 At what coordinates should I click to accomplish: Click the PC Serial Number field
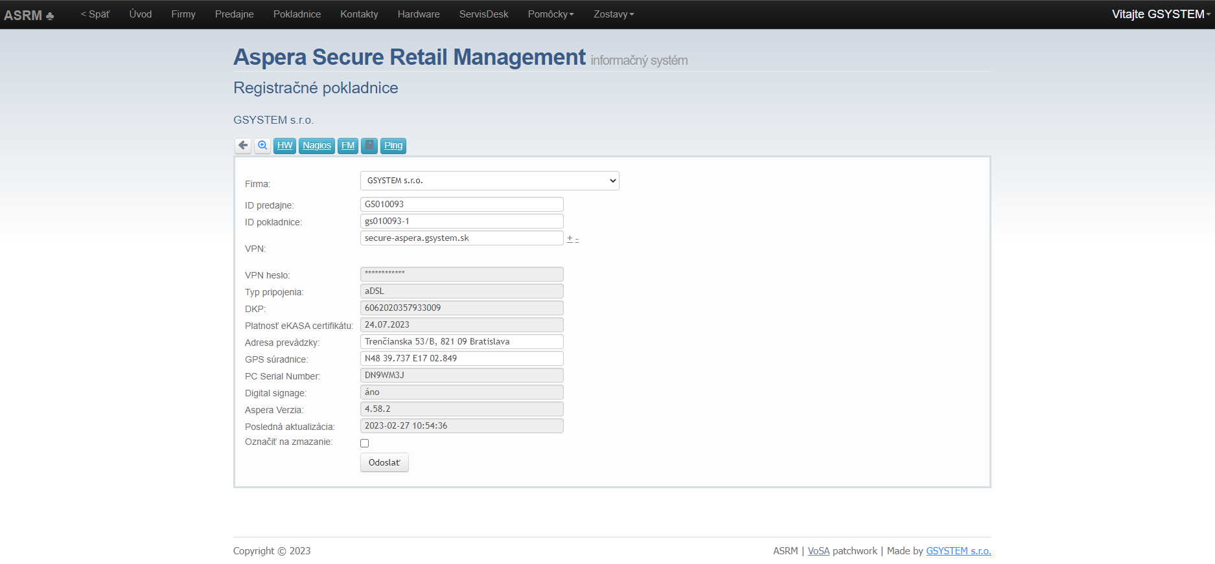coord(462,376)
